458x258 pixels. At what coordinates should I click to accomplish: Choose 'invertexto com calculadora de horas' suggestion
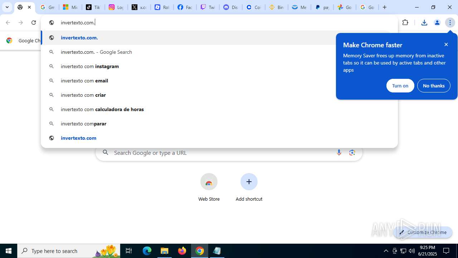pyautogui.click(x=219, y=109)
